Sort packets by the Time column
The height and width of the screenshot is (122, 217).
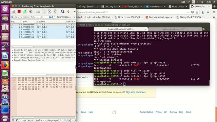24,22
